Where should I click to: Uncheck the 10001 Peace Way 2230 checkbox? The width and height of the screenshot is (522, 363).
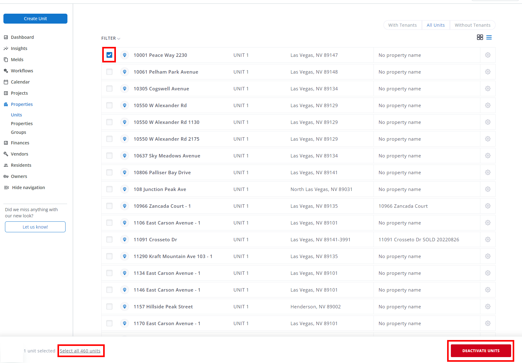click(x=109, y=55)
